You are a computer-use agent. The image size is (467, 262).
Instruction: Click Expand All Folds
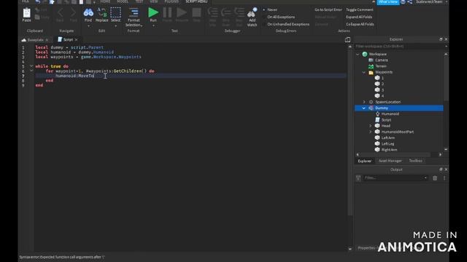[359, 17]
